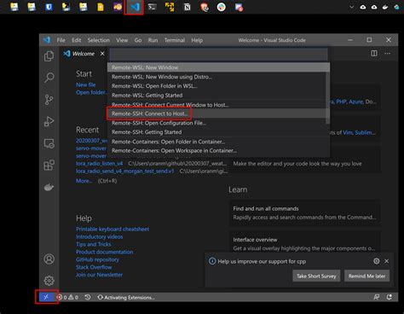Open Notion from the Windows taskbar

click(x=187, y=7)
